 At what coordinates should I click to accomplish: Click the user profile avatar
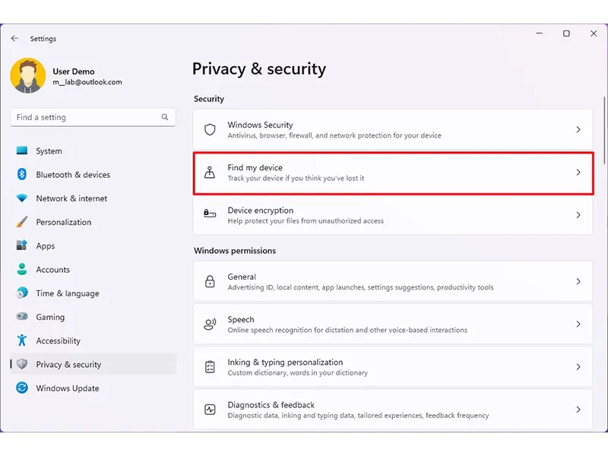28,75
